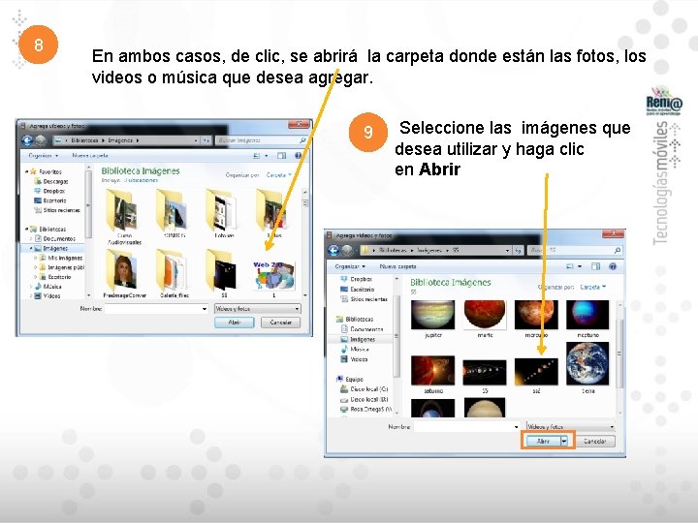Open the Abrir split-button arrow

[x=564, y=441]
